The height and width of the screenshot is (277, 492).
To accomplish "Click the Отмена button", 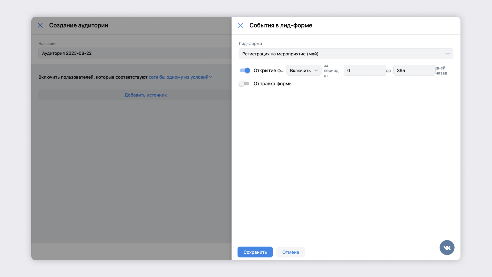I will pyautogui.click(x=291, y=252).
